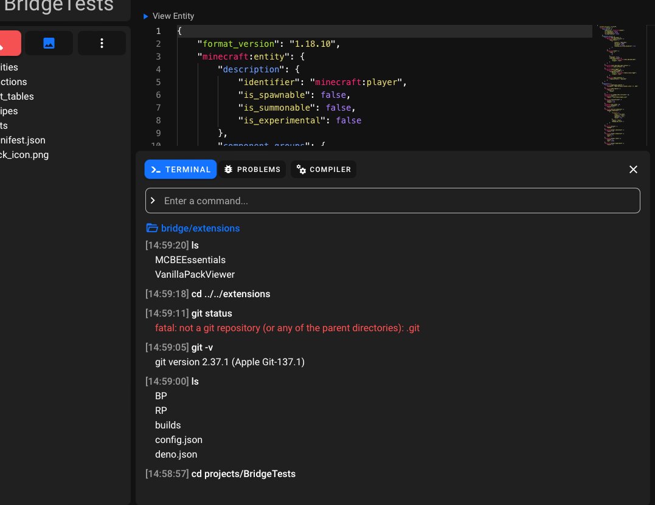Open the entities folder in sidebar
Image resolution: width=655 pixels, height=505 pixels.
[x=9, y=67]
